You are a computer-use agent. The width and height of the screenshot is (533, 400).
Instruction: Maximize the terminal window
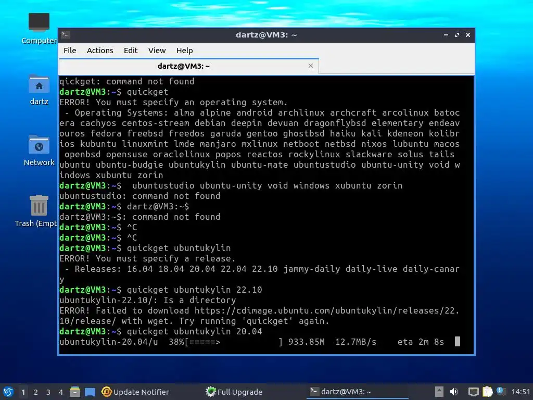pyautogui.click(x=457, y=35)
